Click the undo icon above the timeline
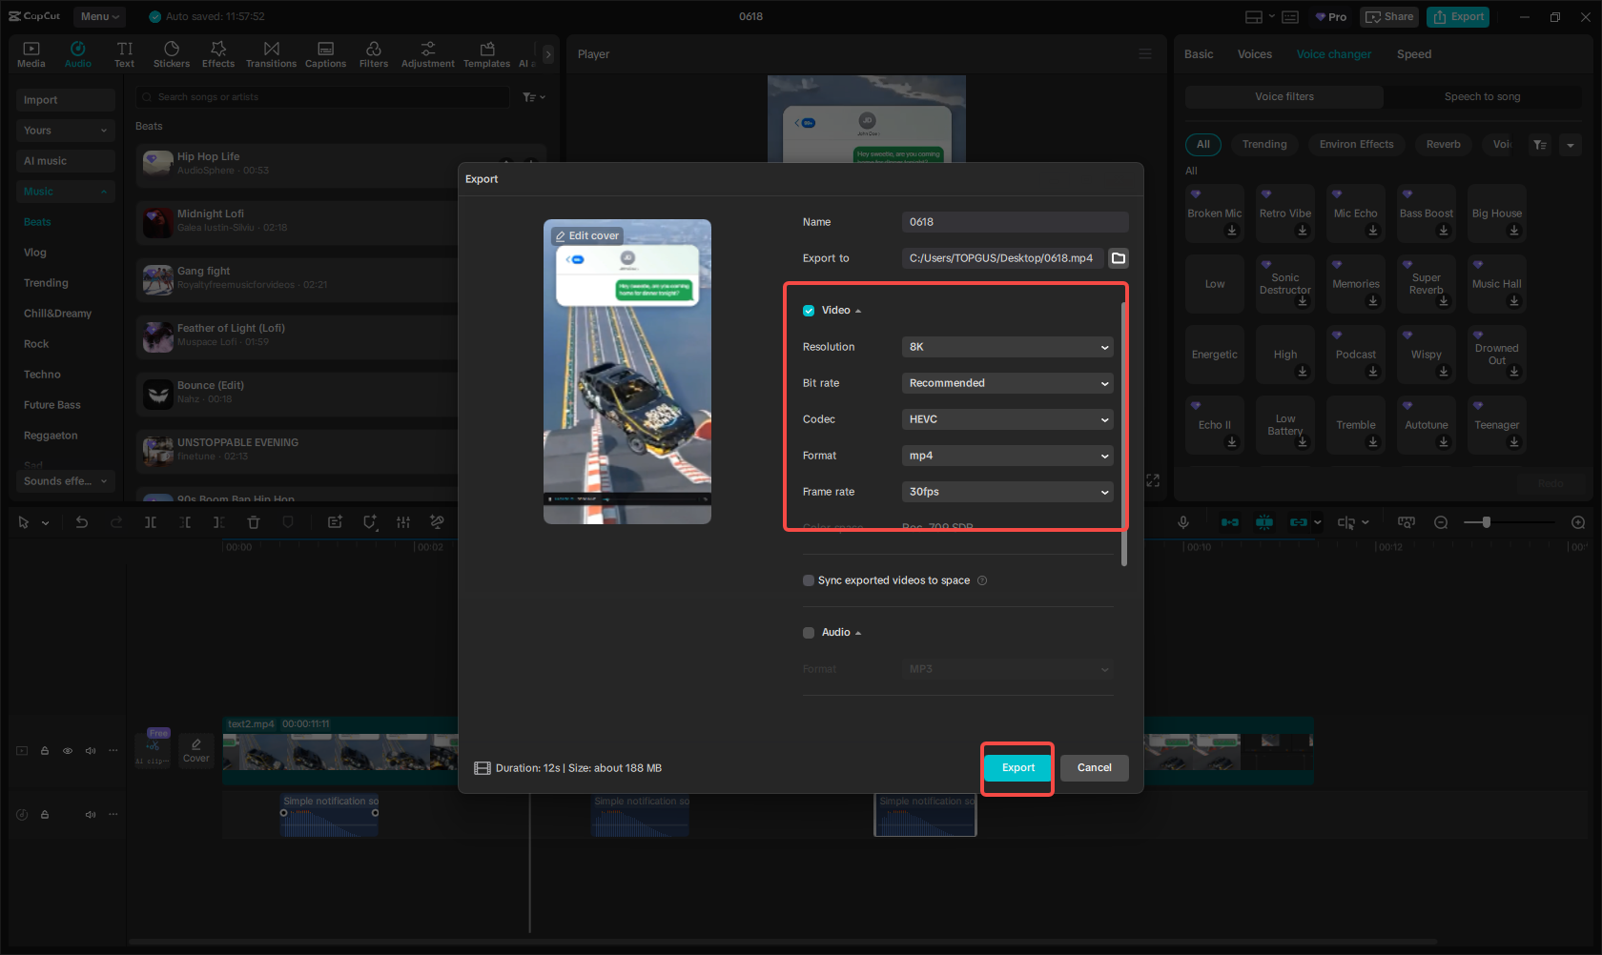Viewport: 1602px width, 955px height. click(82, 522)
